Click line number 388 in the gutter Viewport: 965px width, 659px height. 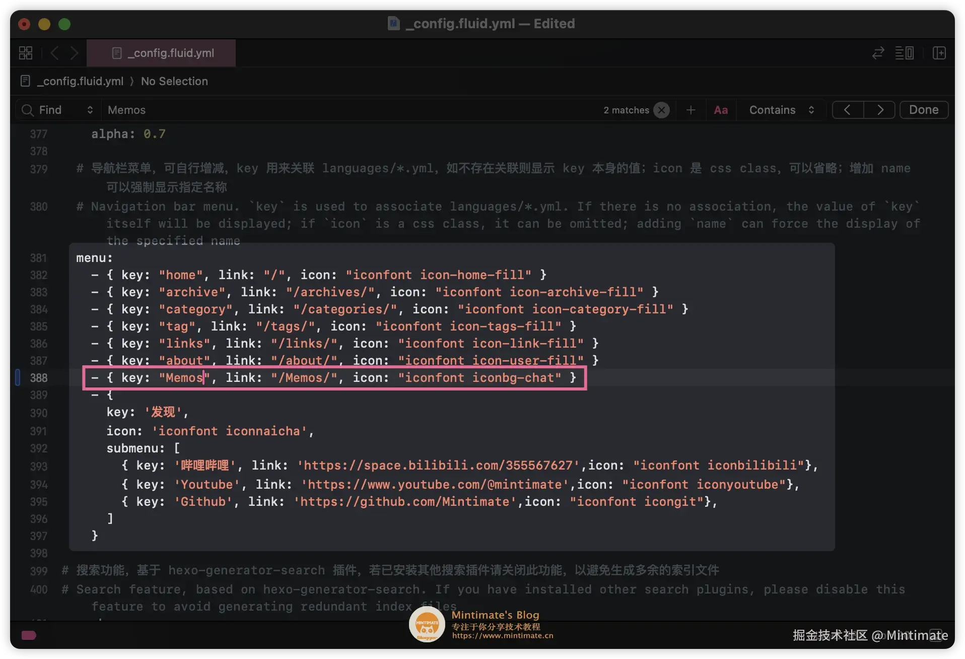pos(39,378)
